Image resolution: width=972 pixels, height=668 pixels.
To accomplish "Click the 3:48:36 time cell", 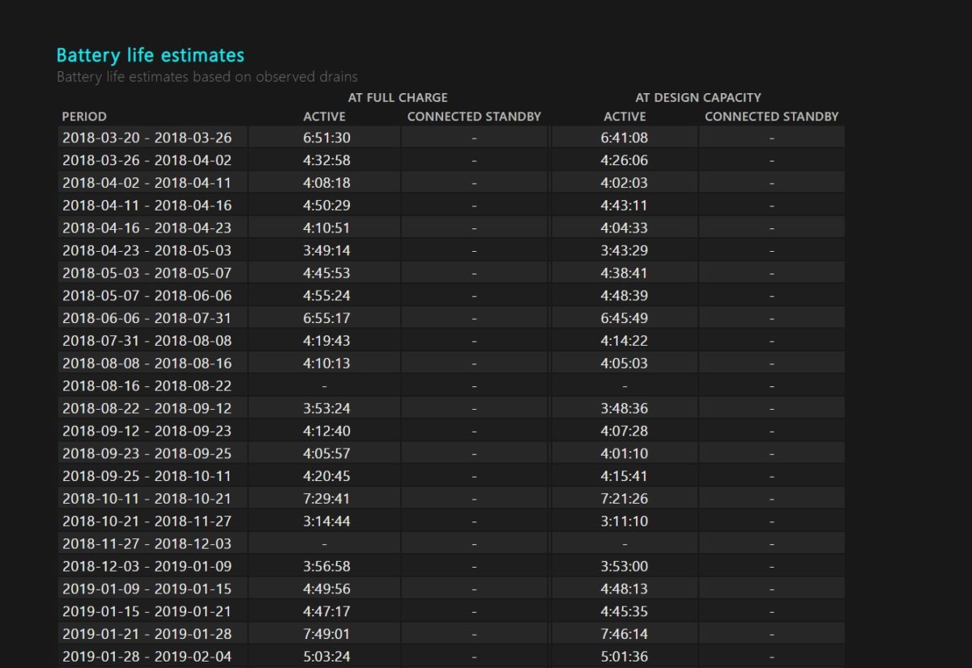I will point(625,409).
